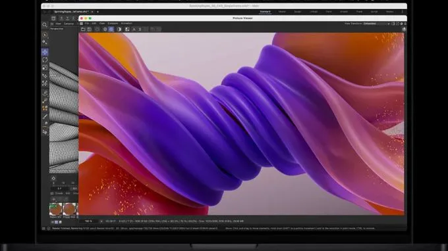Open the material manager Create menu

pyautogui.click(x=59, y=193)
